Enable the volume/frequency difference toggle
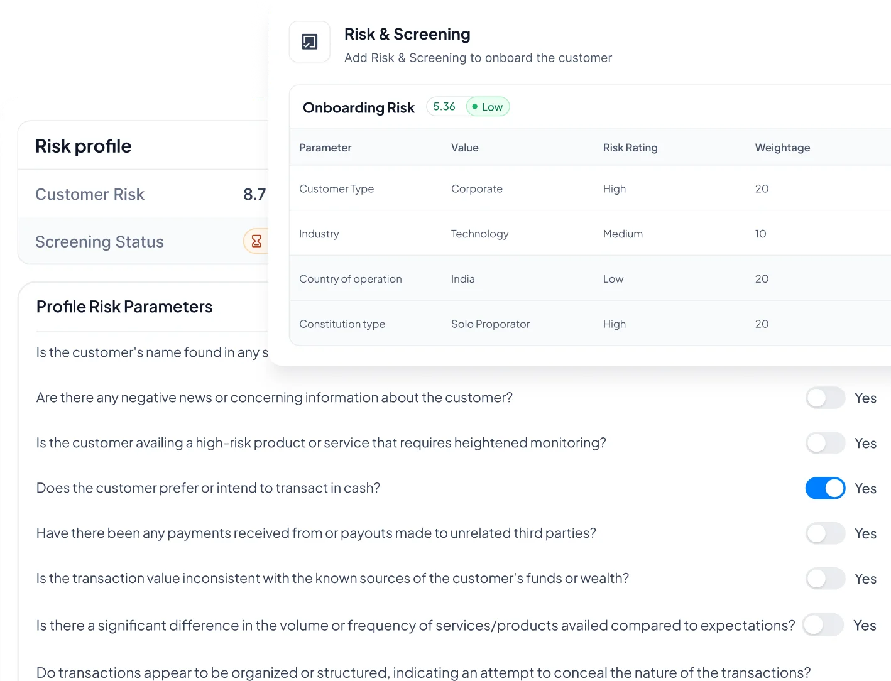Viewport: 891px width, 681px height. (823, 625)
